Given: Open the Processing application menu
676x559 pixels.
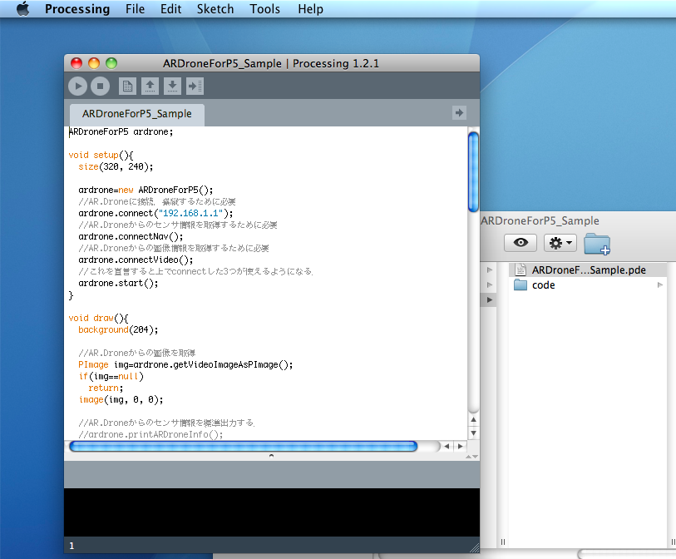Looking at the screenshot, I should [77, 8].
